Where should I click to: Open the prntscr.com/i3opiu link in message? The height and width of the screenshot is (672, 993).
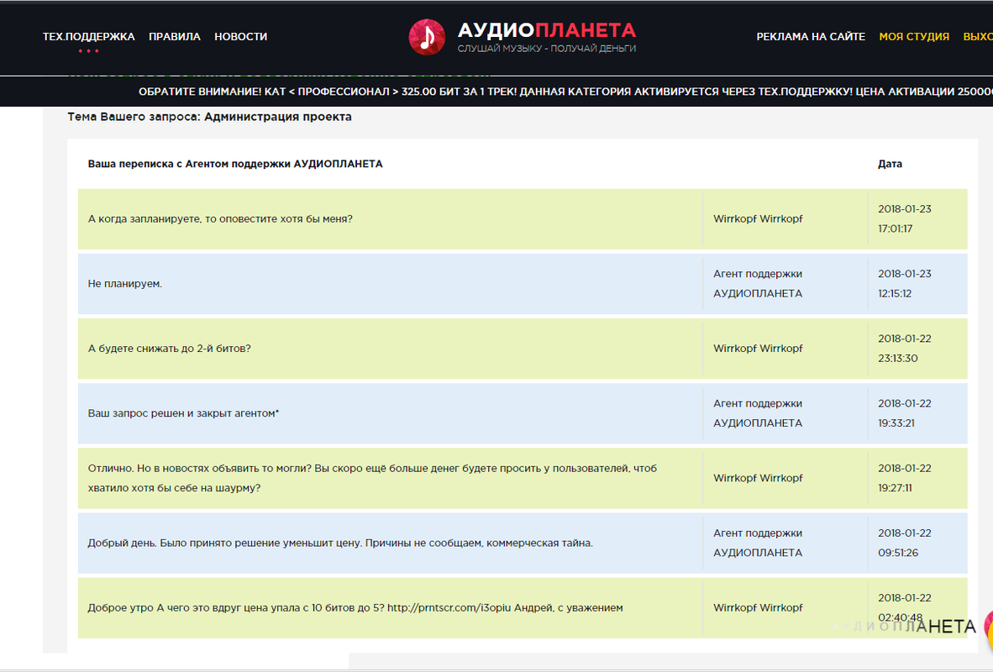point(449,607)
